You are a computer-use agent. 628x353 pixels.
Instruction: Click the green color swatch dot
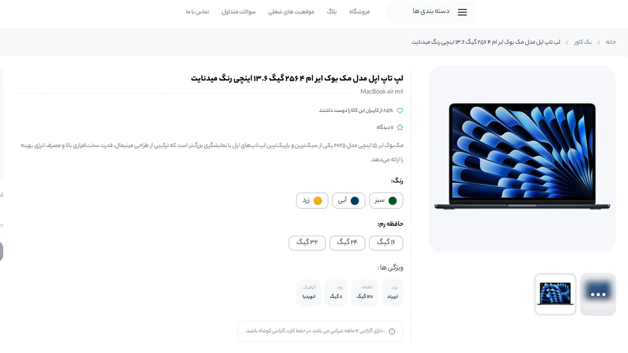point(392,201)
